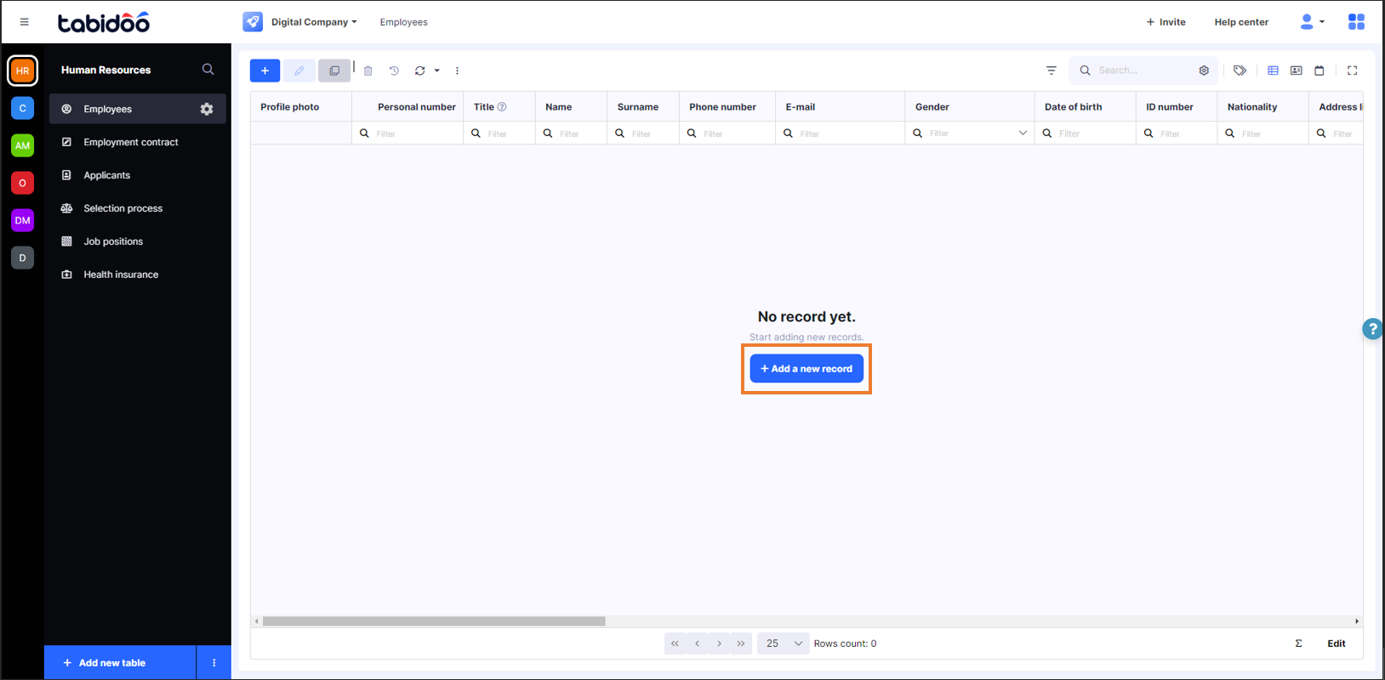Click the duplicate record icon

coord(334,71)
